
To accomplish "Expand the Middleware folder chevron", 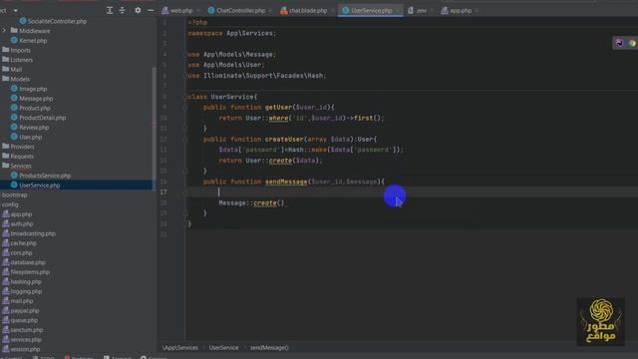I will tap(4, 31).
